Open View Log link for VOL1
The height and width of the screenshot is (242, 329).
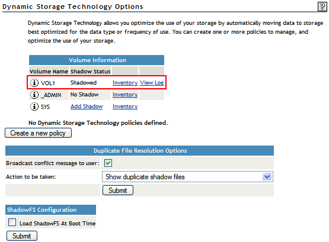152,83
